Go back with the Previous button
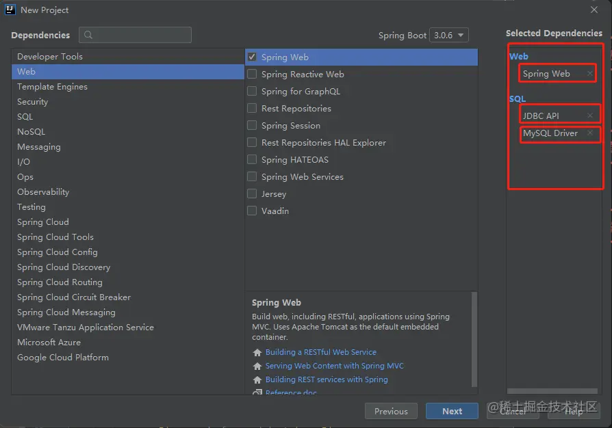The image size is (612, 428). click(x=391, y=411)
